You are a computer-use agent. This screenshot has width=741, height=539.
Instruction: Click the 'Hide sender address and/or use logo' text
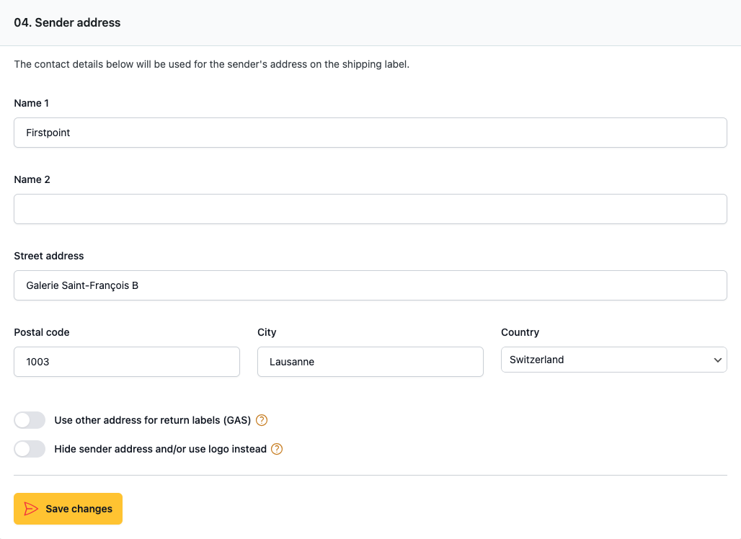click(160, 449)
